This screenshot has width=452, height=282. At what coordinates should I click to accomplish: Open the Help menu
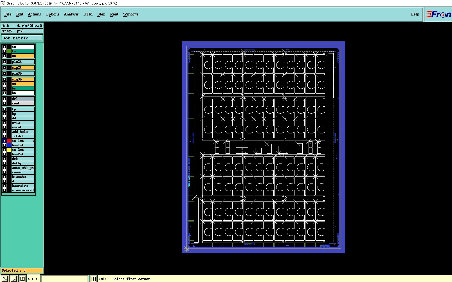click(415, 14)
